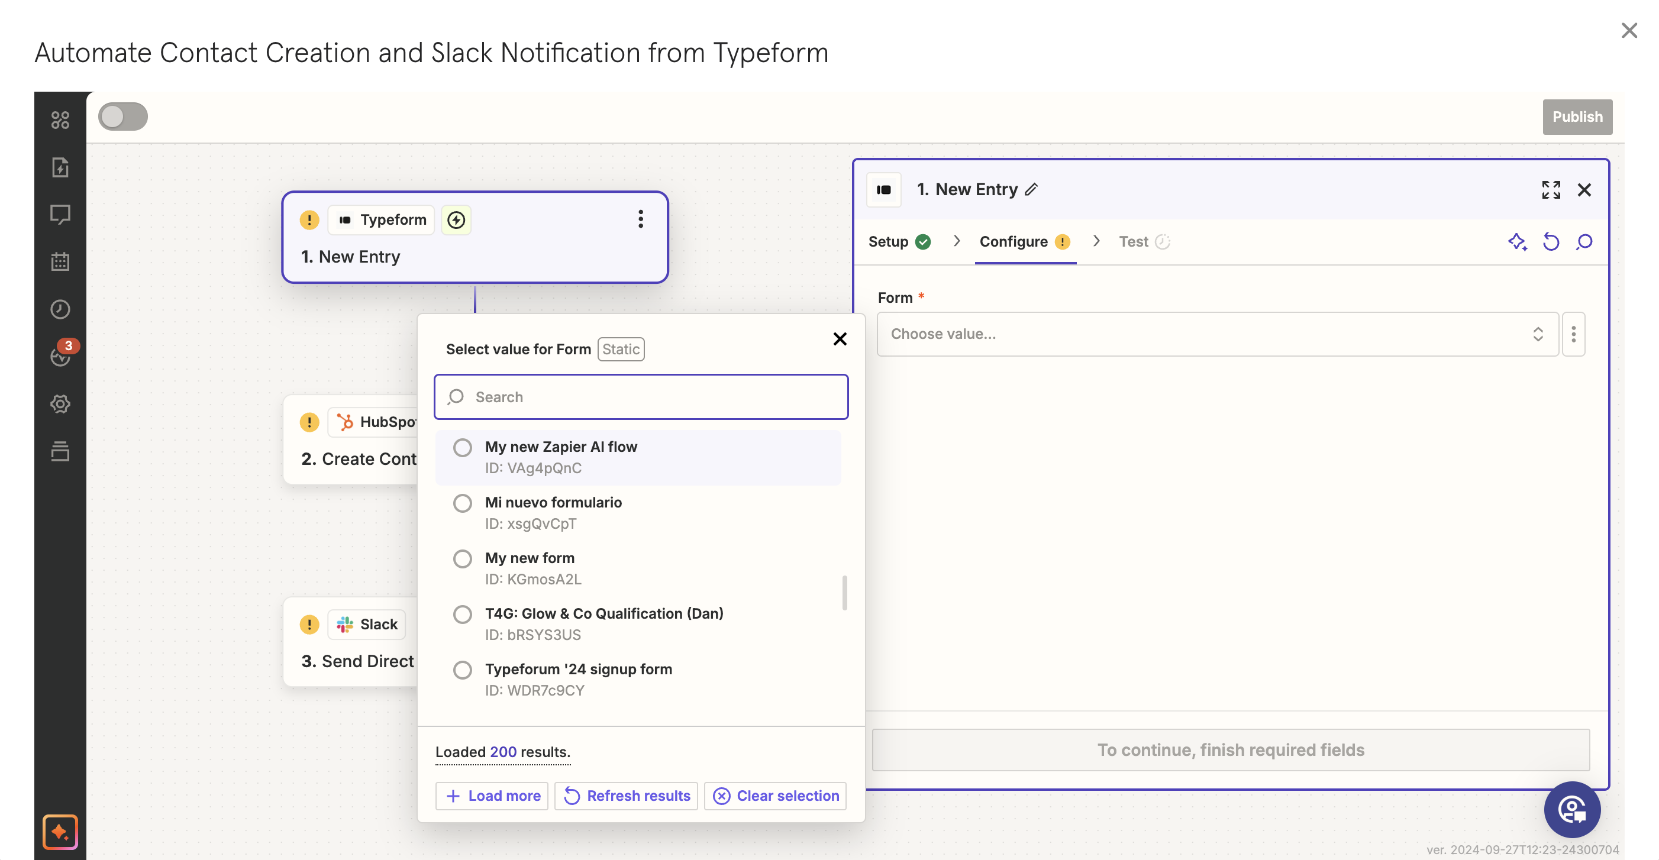Image resolution: width=1659 pixels, height=860 pixels.
Task: Rename step using pencil edit icon
Action: (x=1031, y=189)
